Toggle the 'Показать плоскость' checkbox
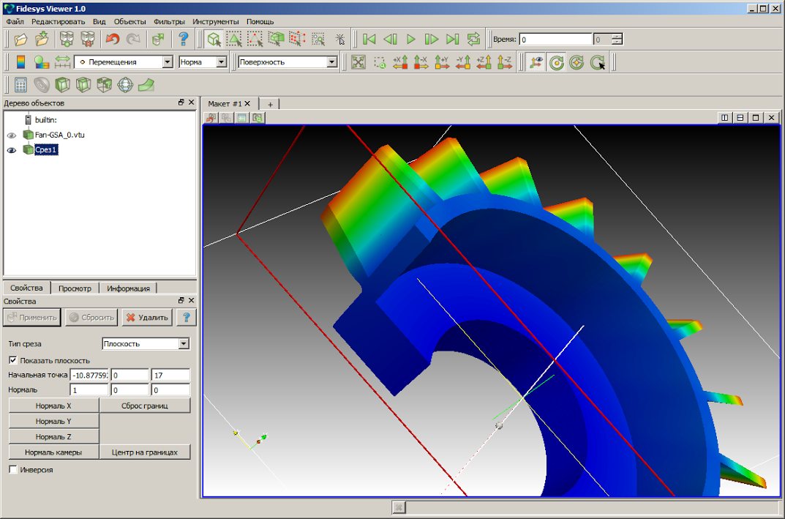The height and width of the screenshot is (519, 785). pyautogui.click(x=12, y=360)
